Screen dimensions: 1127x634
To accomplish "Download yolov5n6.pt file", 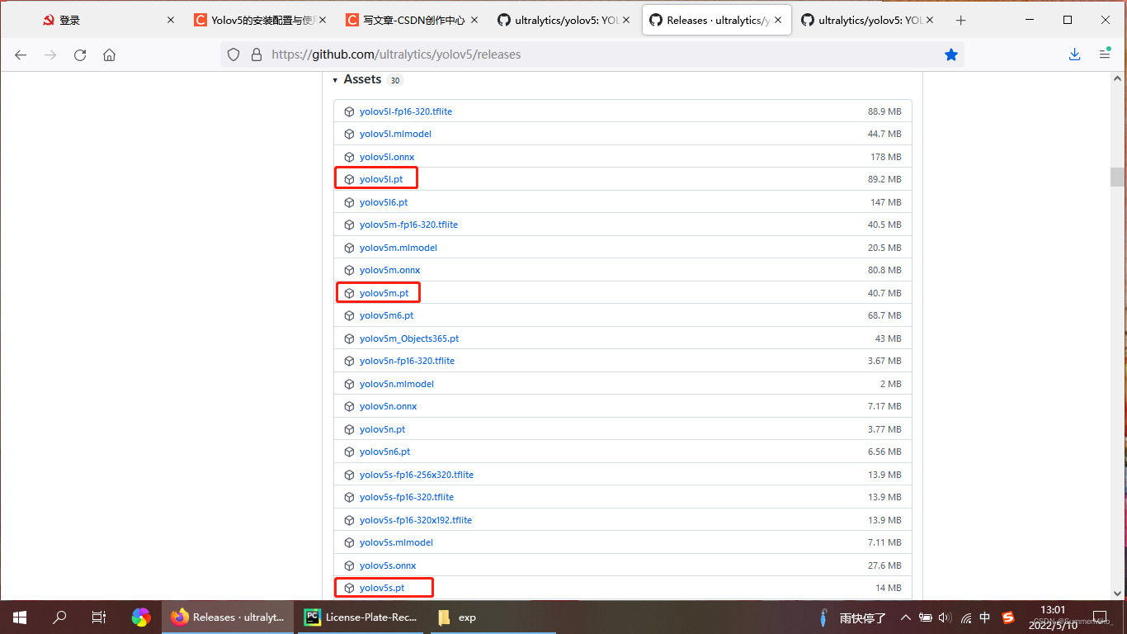I will [385, 452].
